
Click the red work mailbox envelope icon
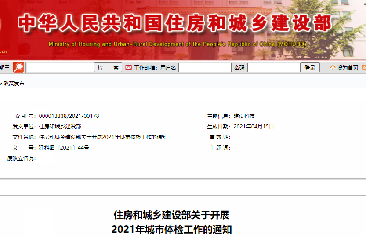click(128, 67)
